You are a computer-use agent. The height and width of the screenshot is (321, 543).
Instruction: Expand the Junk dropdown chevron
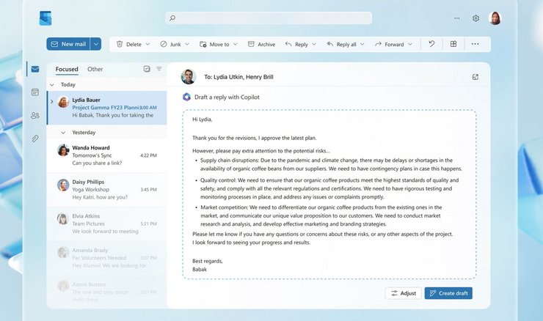pyautogui.click(x=187, y=44)
